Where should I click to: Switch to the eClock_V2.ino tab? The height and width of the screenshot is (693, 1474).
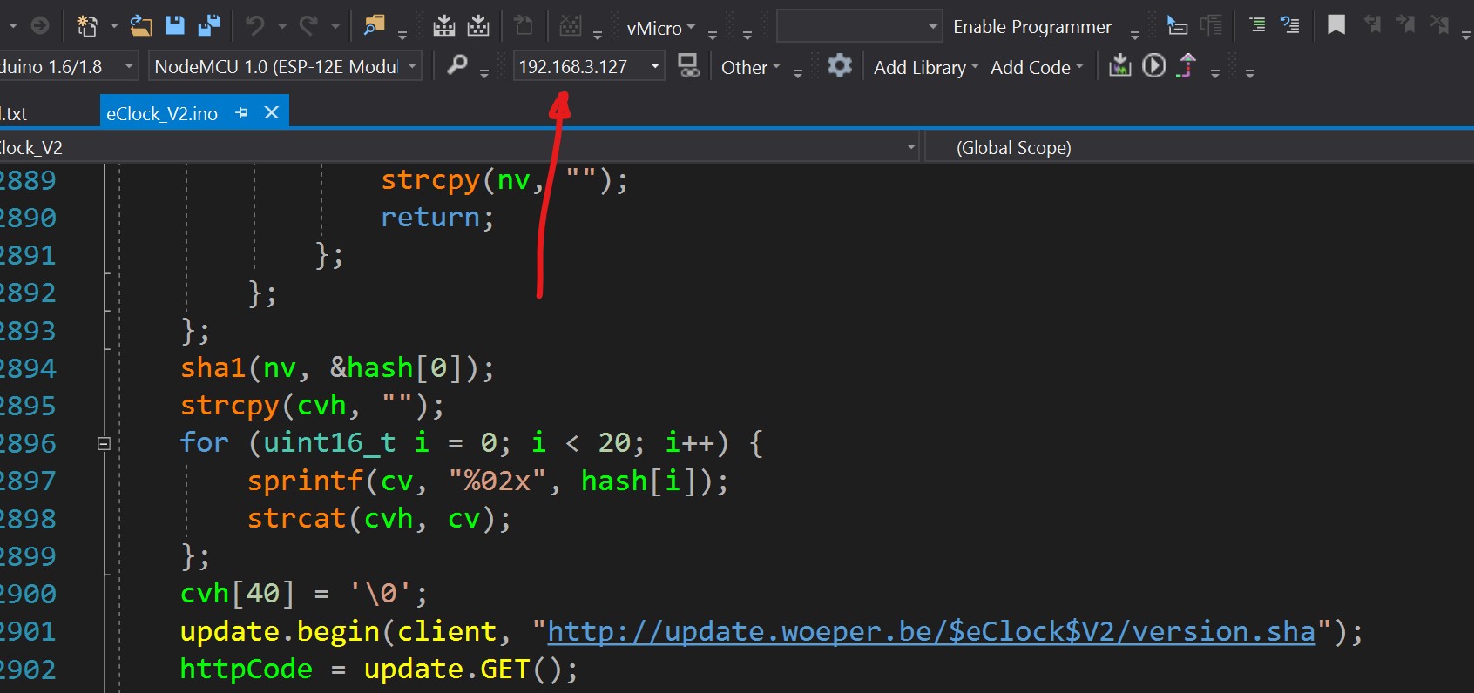162,113
